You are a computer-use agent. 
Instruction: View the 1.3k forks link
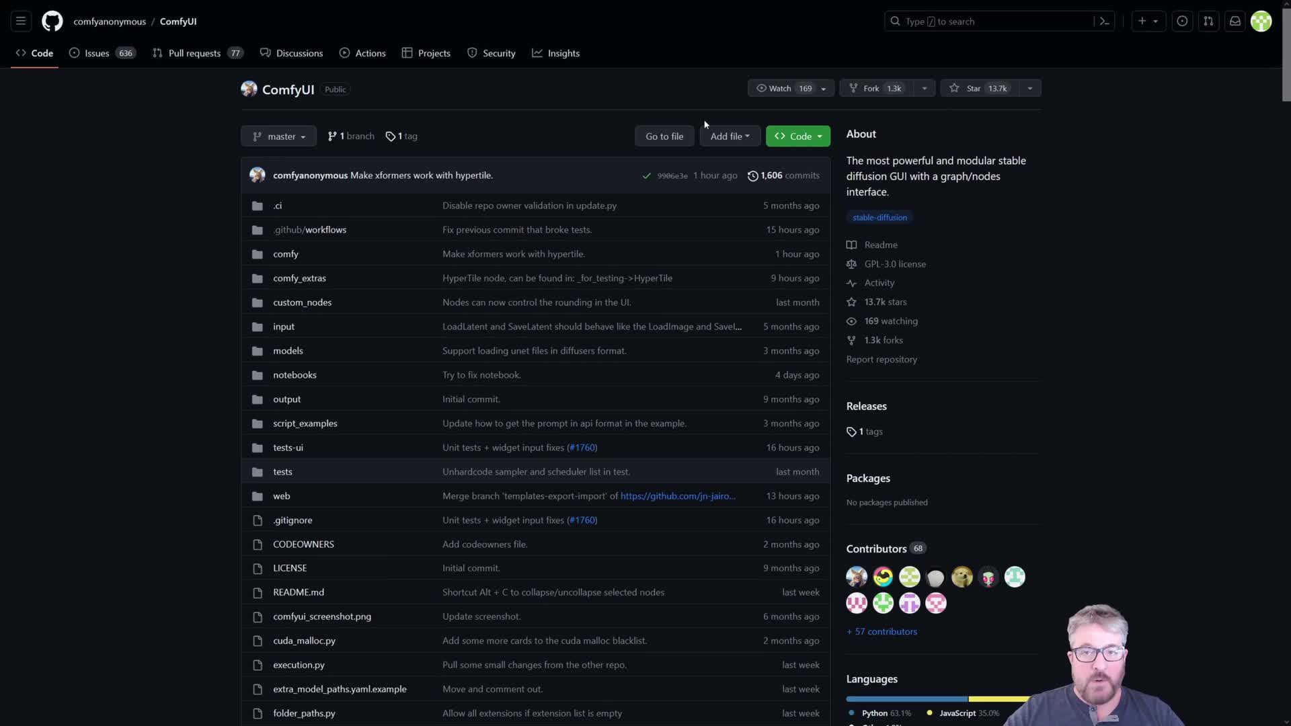tap(875, 341)
